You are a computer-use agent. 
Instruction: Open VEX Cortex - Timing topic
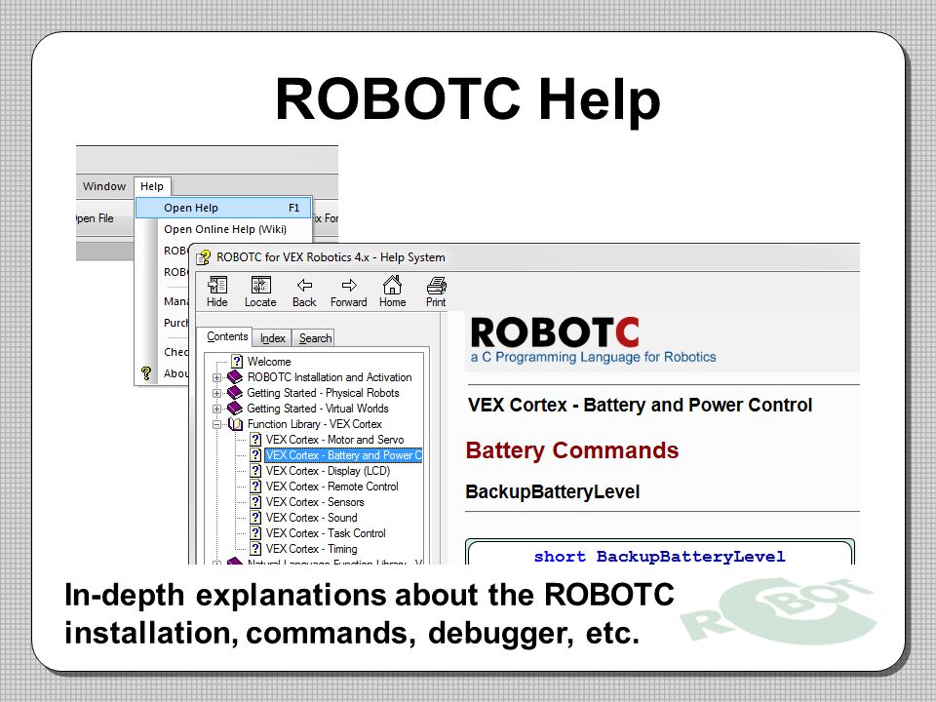[312, 548]
